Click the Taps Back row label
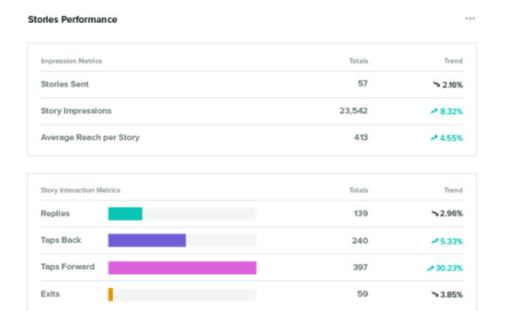 (x=61, y=240)
